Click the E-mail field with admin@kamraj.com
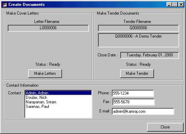Viewport: 186px width, 134px height. [143, 111]
